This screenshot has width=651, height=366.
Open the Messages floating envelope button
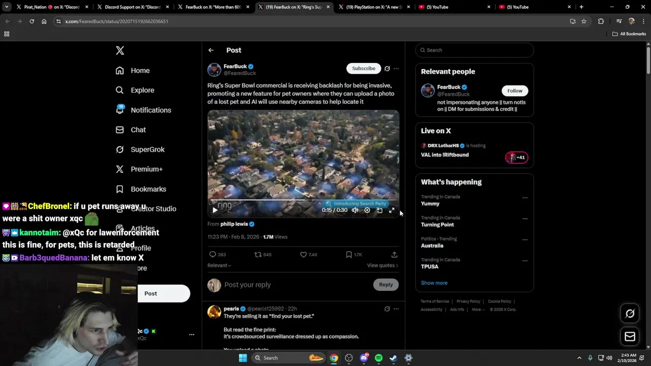coord(630,337)
